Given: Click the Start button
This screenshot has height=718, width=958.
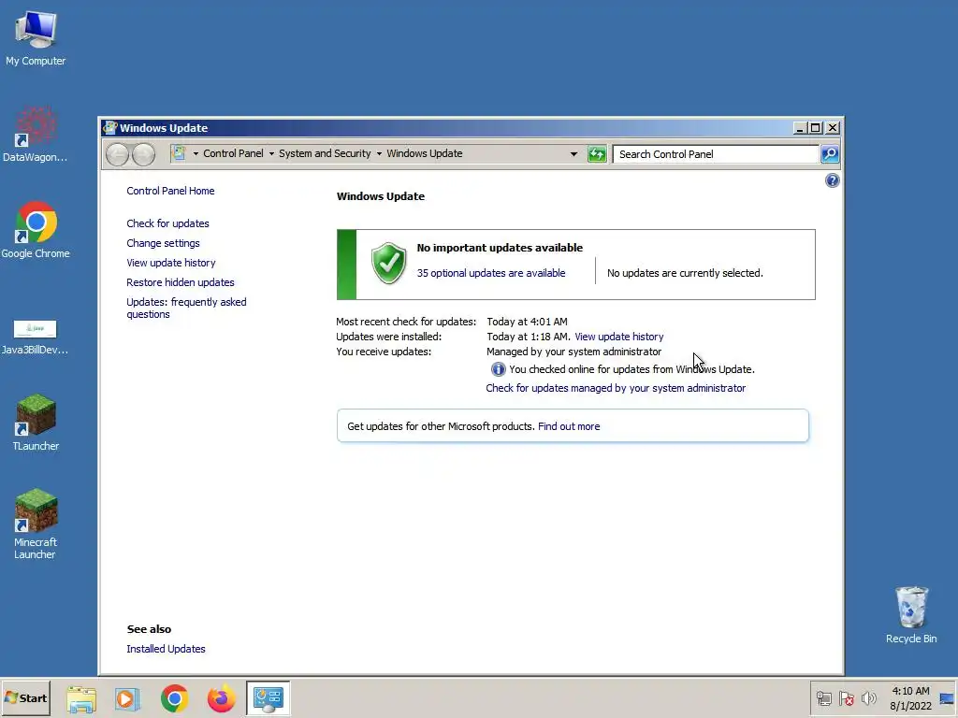Looking at the screenshot, I should [25, 697].
